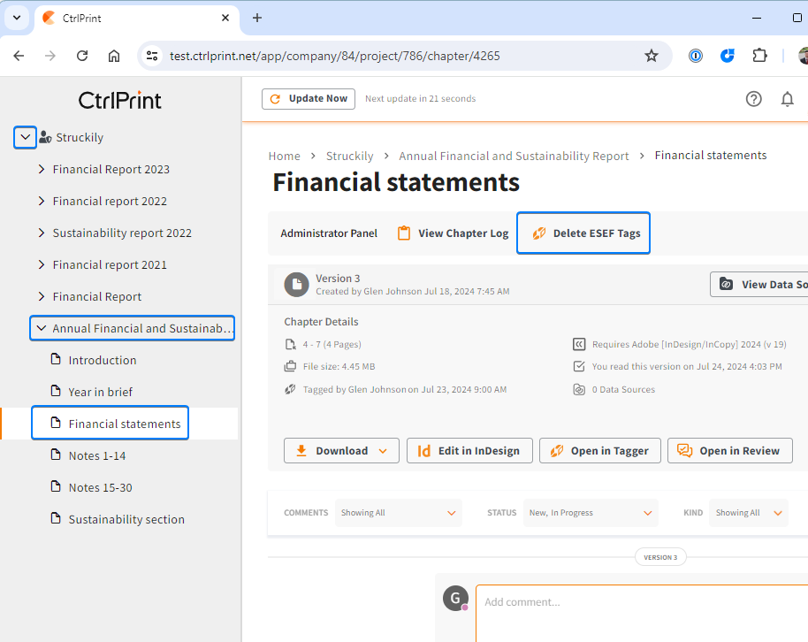Collapse the Struckily company tree
This screenshot has height=642, width=808.
pyautogui.click(x=25, y=137)
